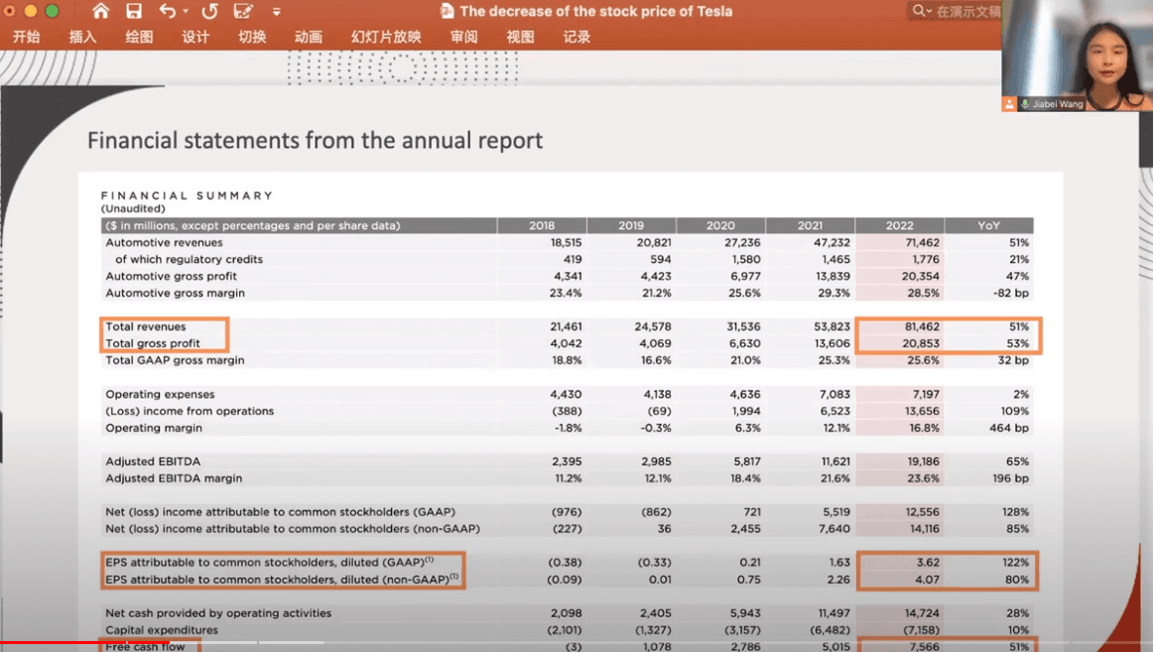This screenshot has height=652, width=1153.
Task: Click the 'Total revenues' row label
Action: pos(146,326)
